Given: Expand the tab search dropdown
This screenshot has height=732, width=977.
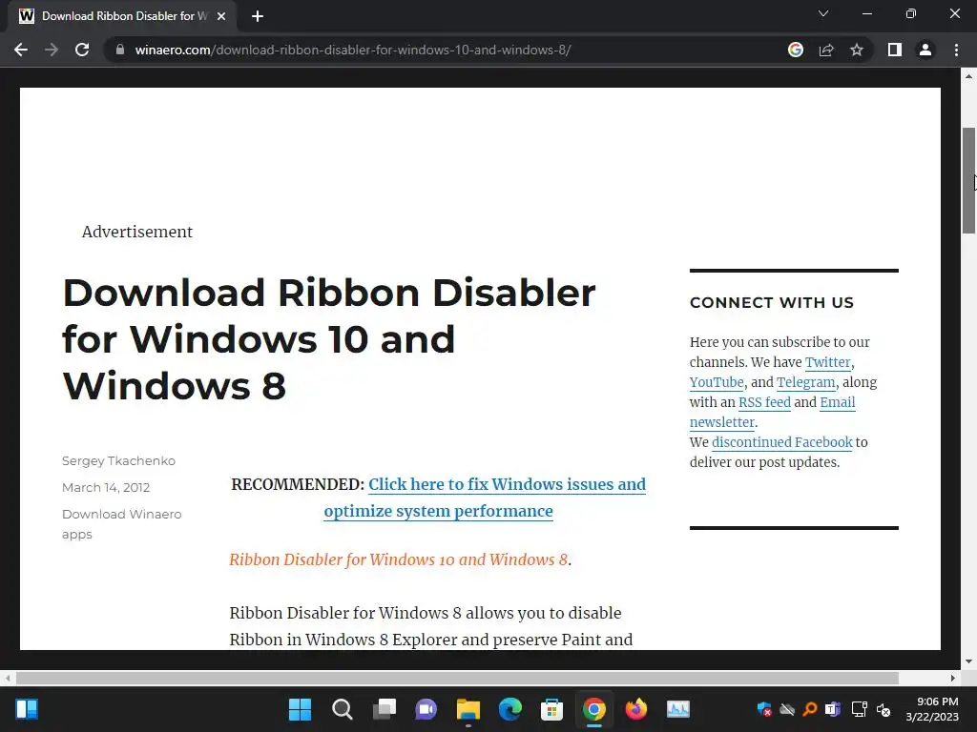Looking at the screenshot, I should coord(823,13).
